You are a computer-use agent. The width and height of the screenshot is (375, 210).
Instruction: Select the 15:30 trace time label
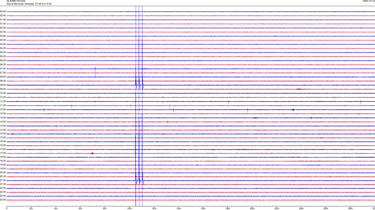click(x=3, y=138)
